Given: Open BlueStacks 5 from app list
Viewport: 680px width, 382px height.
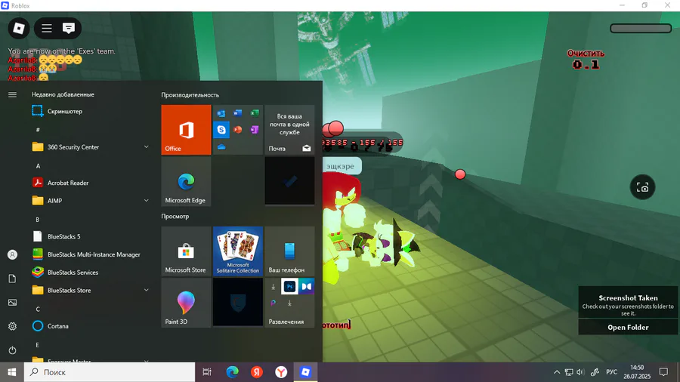Looking at the screenshot, I should click(90, 236).
